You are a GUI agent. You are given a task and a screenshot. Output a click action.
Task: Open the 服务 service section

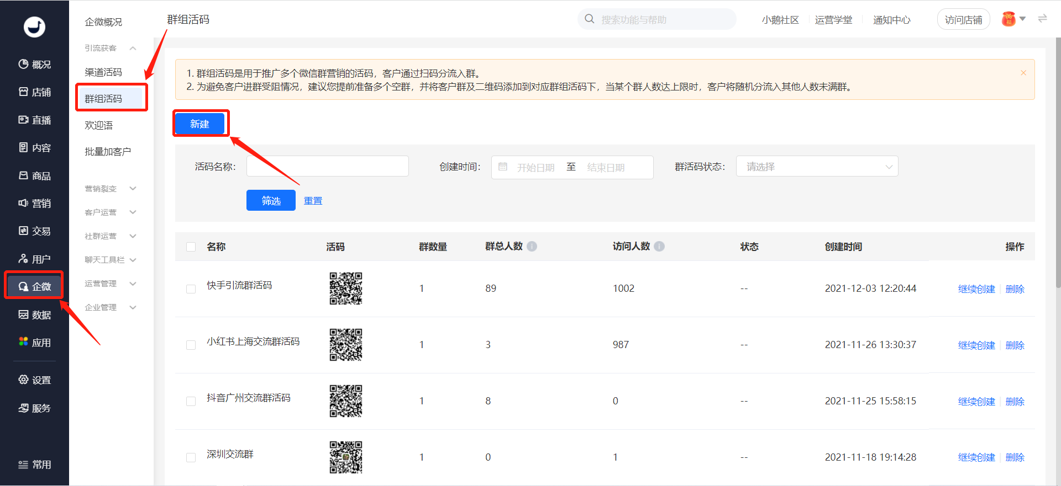point(34,408)
